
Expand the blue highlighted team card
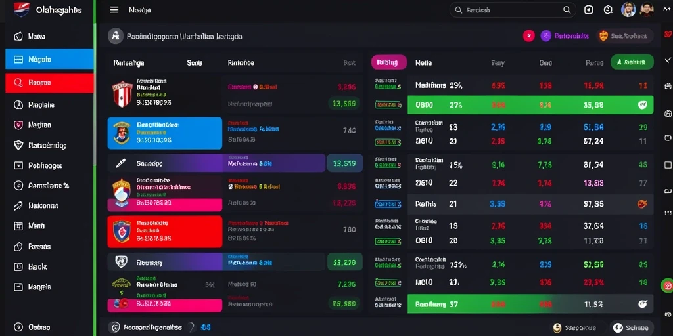coord(165,133)
